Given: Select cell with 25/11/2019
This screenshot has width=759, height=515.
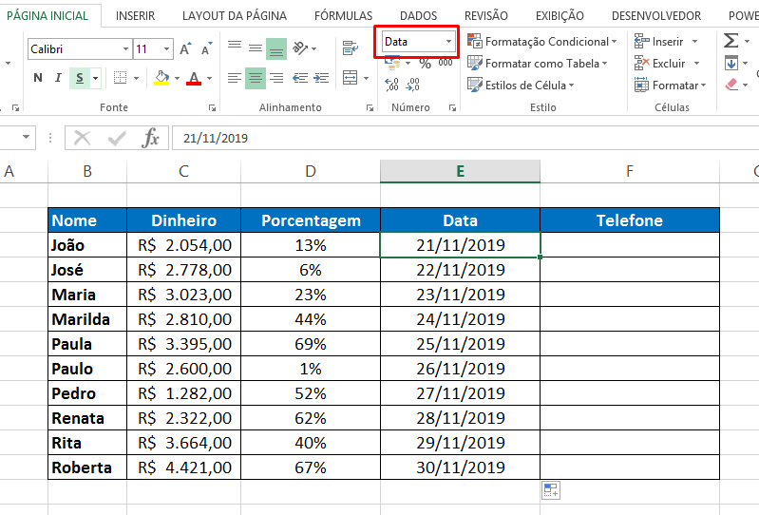Looking at the screenshot, I should (460, 344).
